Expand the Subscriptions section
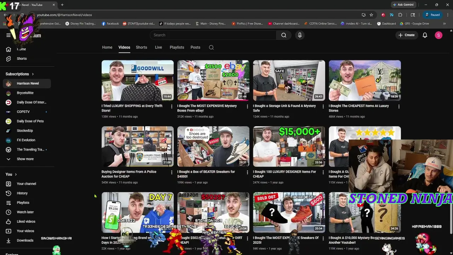 coord(20,74)
